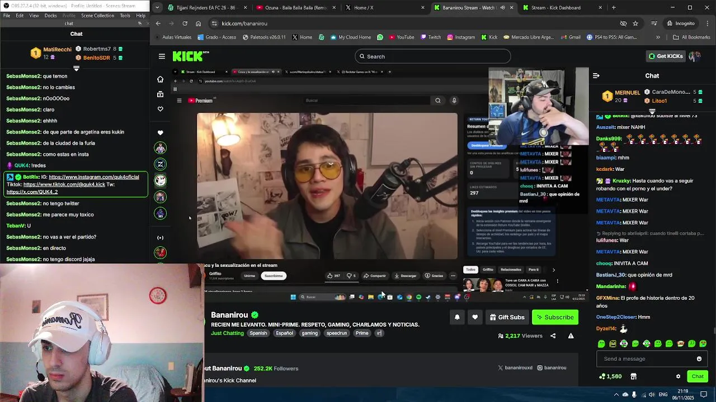The height and width of the screenshot is (402, 716).
Task: Go back in browser history
Action: 158,23
